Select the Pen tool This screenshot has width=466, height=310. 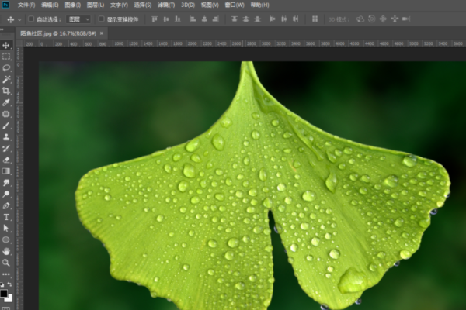click(x=6, y=205)
